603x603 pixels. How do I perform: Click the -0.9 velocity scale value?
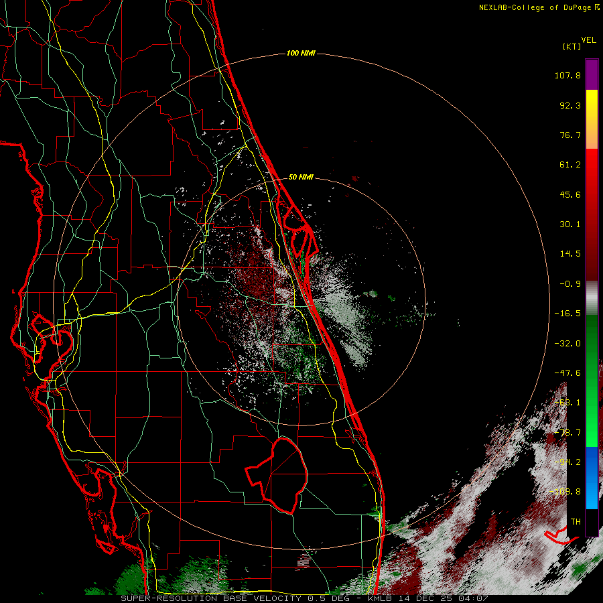570,284
